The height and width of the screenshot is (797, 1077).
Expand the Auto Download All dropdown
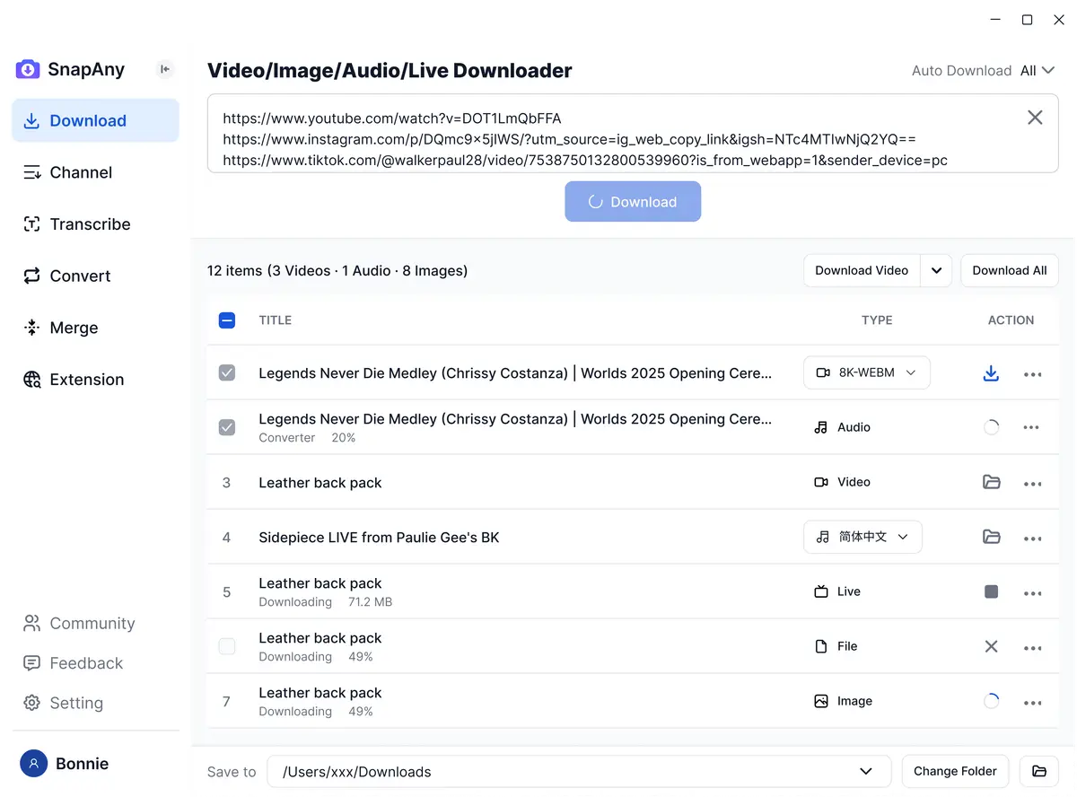1037,70
